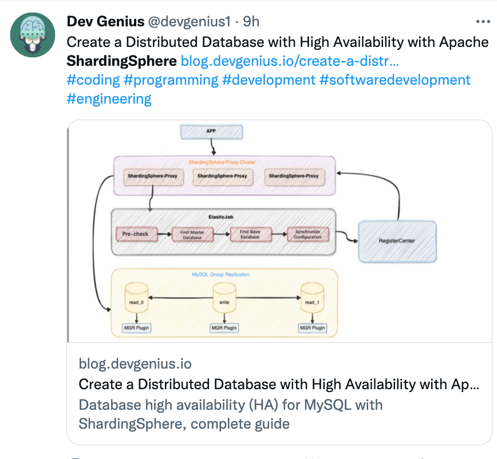Open the Dev Genius display name

point(105,22)
